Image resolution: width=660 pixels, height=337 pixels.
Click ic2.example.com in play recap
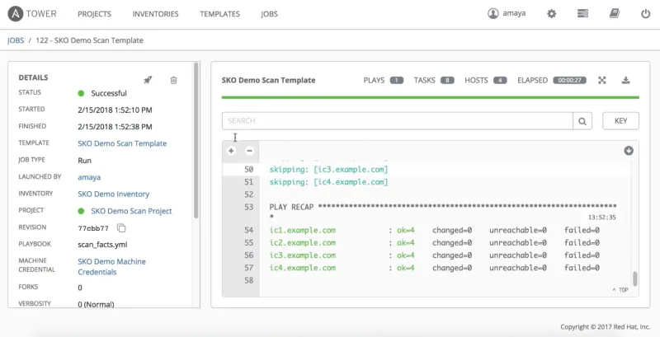303,242
